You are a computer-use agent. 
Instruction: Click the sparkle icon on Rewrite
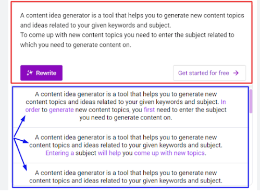[x=30, y=73]
